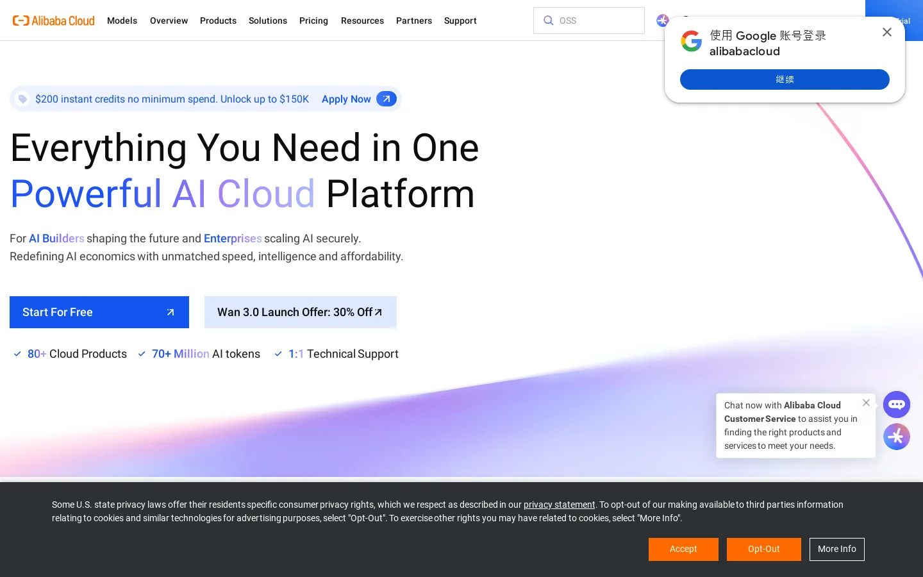Click the Alibaba Cloud logo
Image resolution: width=923 pixels, height=577 pixels.
click(x=54, y=21)
